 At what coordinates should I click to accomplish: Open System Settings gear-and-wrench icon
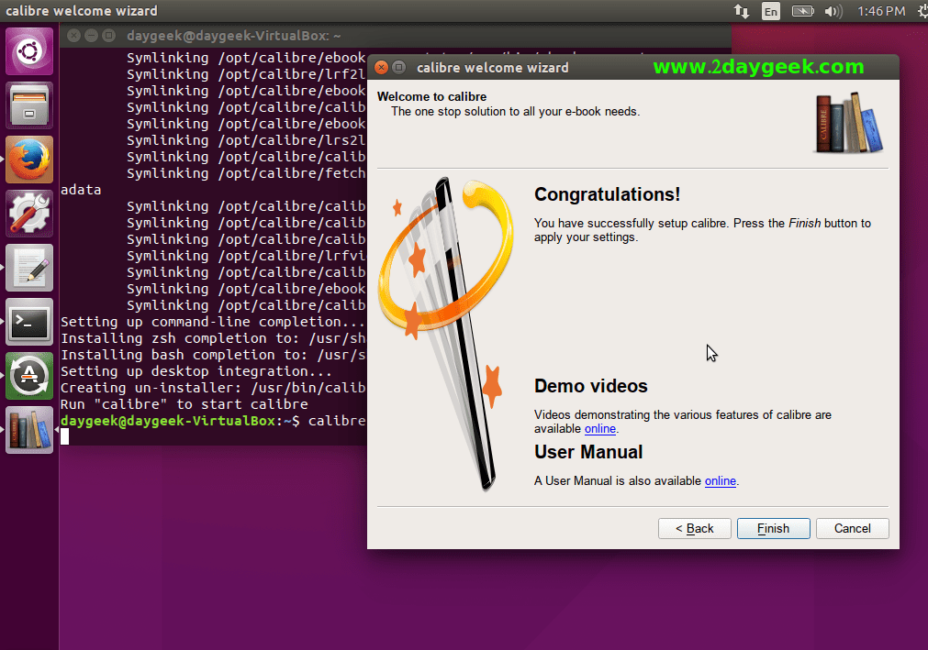click(29, 214)
